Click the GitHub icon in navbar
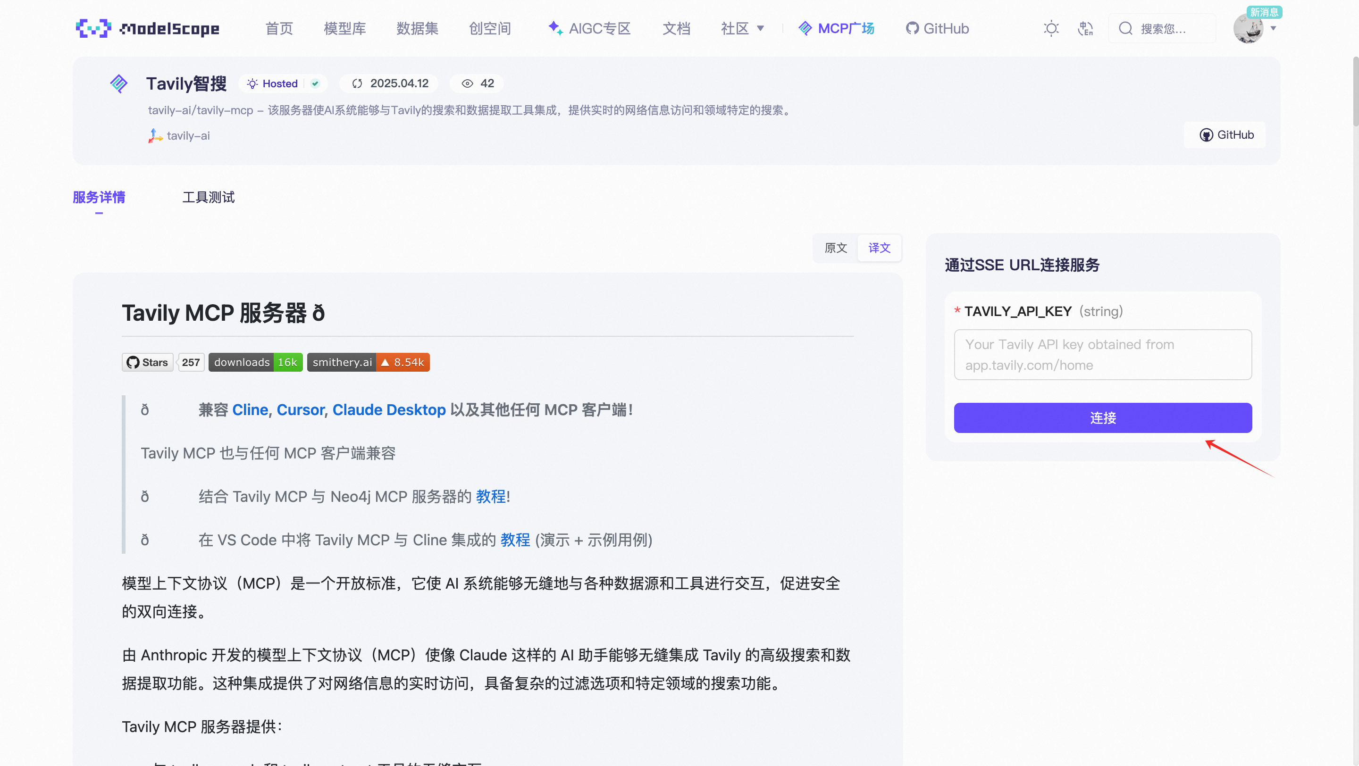 tap(912, 28)
